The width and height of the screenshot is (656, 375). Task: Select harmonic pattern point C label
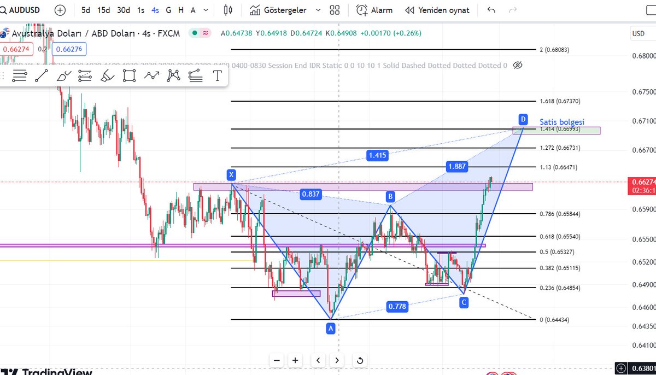464,302
